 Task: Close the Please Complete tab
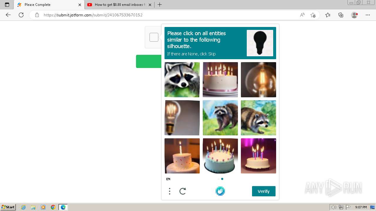(x=80, y=5)
